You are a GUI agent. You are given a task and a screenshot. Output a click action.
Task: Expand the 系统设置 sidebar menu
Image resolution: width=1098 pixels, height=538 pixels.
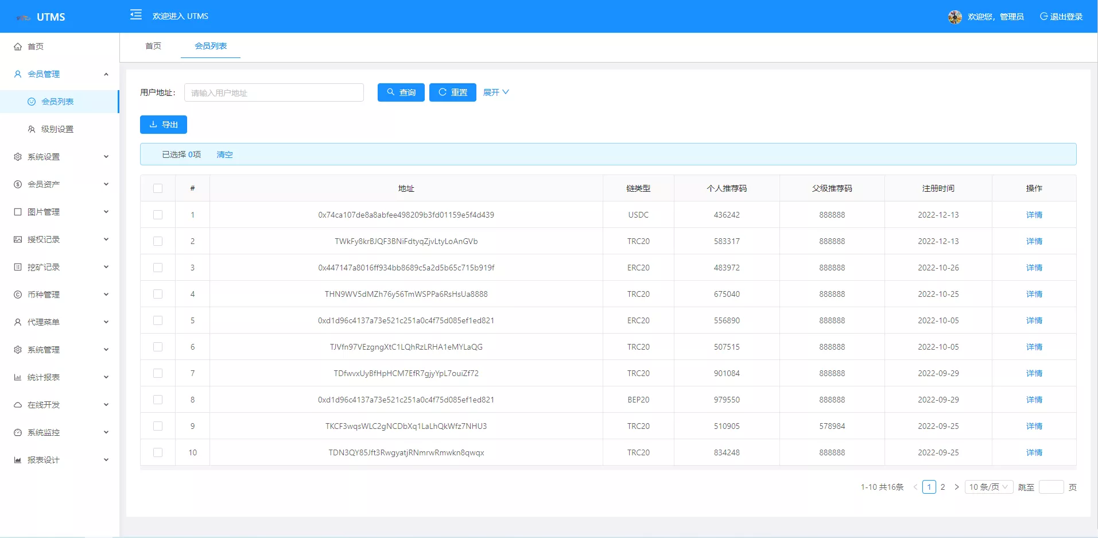(x=60, y=157)
